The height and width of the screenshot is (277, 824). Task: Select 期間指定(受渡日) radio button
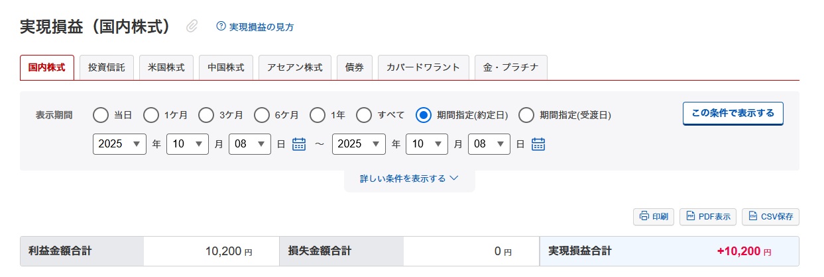[526, 115]
